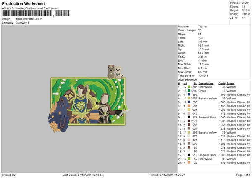Click code '1036' in stop row 10
The image size is (252, 178).
tap(222, 121)
